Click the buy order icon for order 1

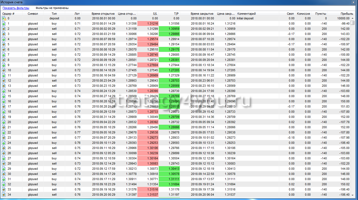click(4, 24)
